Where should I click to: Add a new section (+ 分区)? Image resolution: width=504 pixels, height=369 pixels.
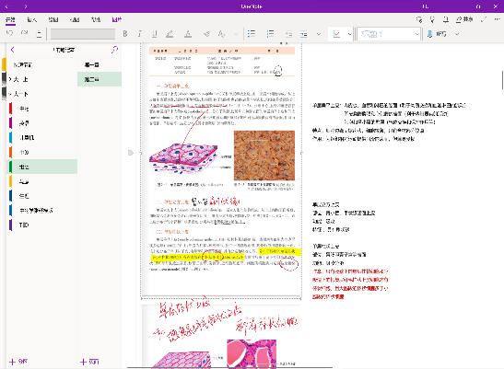click(18, 362)
